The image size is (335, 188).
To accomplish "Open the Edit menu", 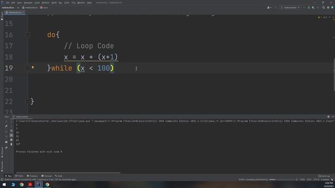I will coord(13,3).
